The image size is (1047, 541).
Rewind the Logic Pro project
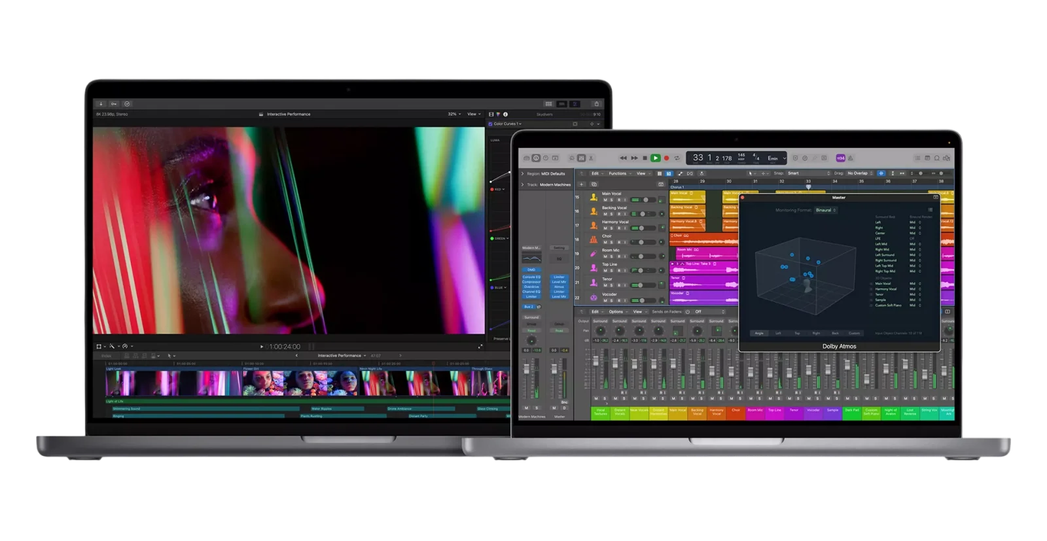(624, 158)
